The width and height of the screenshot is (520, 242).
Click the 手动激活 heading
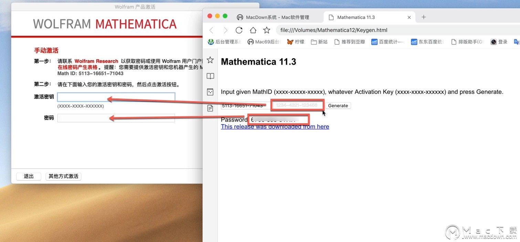(46, 50)
